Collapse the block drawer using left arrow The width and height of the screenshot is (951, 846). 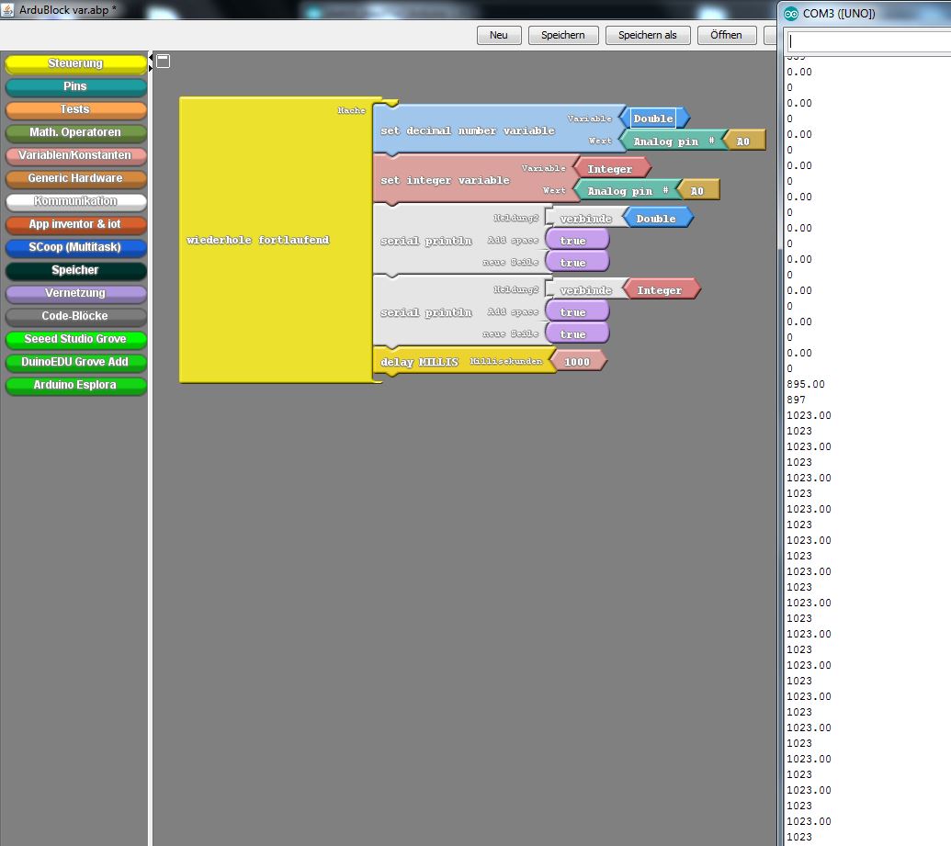(x=151, y=57)
